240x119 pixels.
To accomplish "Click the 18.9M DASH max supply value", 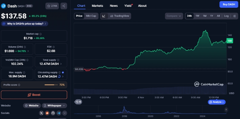I will click(17, 76).
